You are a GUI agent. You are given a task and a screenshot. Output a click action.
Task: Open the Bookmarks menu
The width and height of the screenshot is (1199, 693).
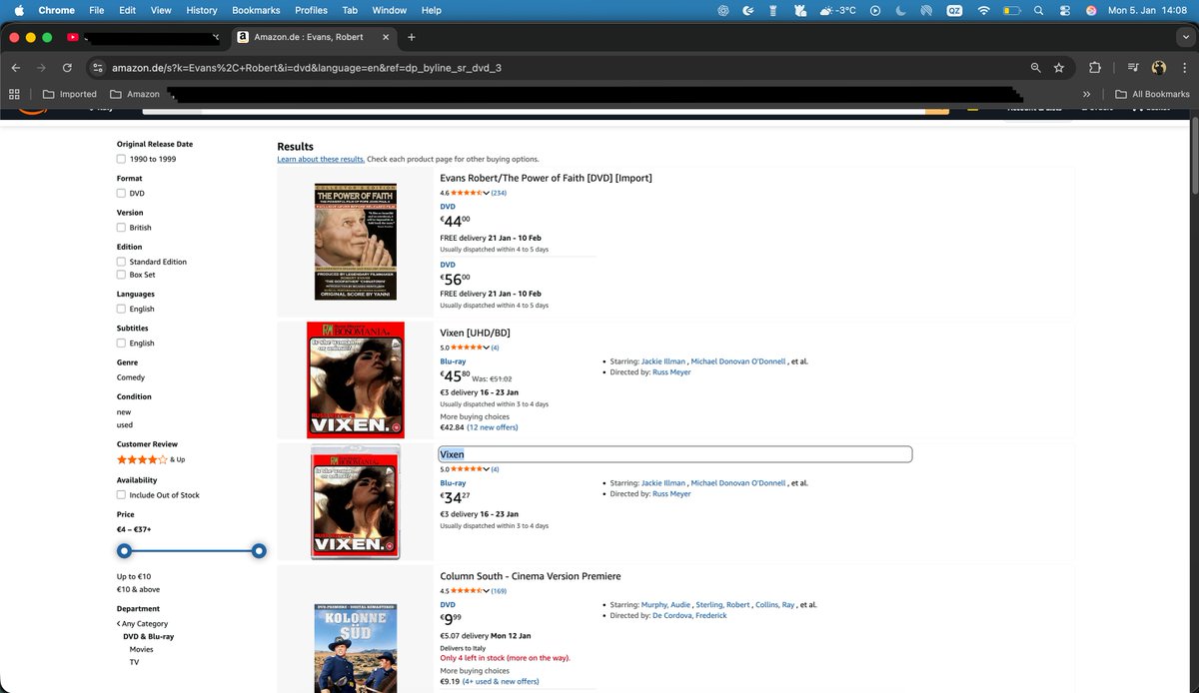[x=257, y=10]
